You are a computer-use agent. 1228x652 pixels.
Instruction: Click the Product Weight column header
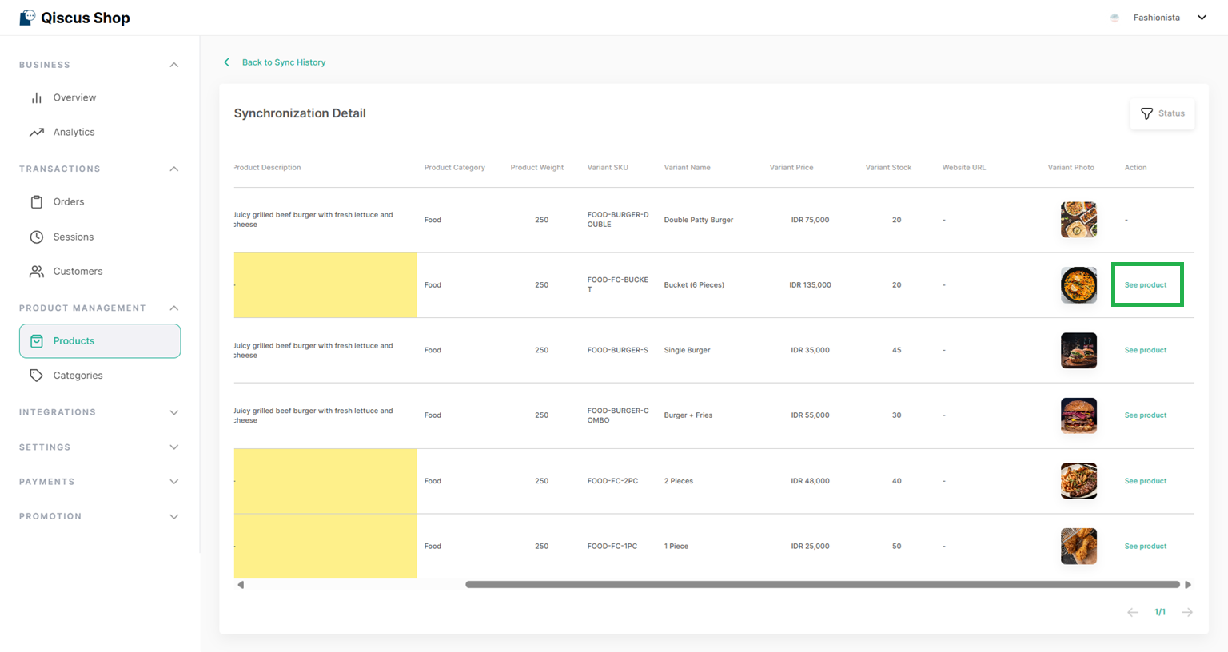coord(537,168)
